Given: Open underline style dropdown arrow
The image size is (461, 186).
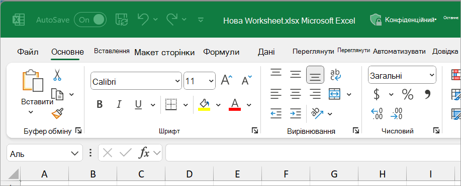Looking at the screenshot, I should tap(153, 105).
